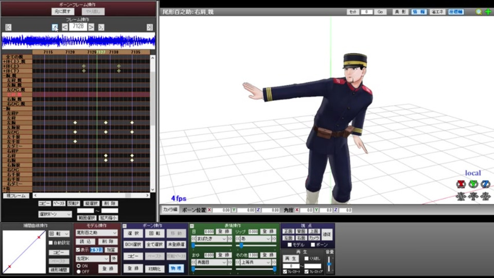The width and height of the screenshot is (494, 278).
Task: Step back one frame
Action: [x=65, y=27]
